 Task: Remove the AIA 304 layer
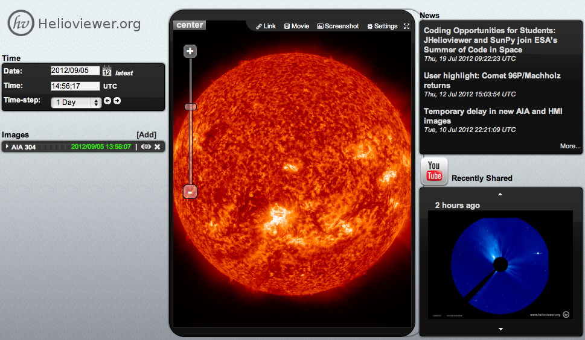tap(158, 146)
